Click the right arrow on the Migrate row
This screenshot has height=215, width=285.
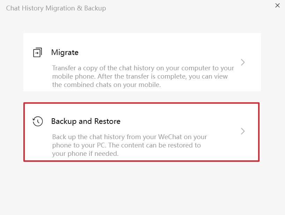pos(243,62)
